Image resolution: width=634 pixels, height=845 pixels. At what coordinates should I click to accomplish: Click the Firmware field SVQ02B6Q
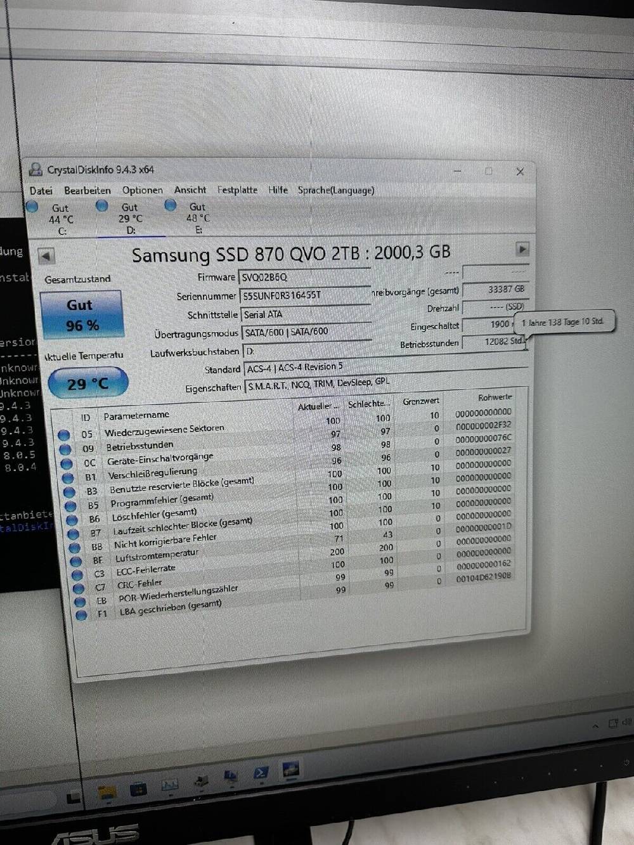pos(304,277)
